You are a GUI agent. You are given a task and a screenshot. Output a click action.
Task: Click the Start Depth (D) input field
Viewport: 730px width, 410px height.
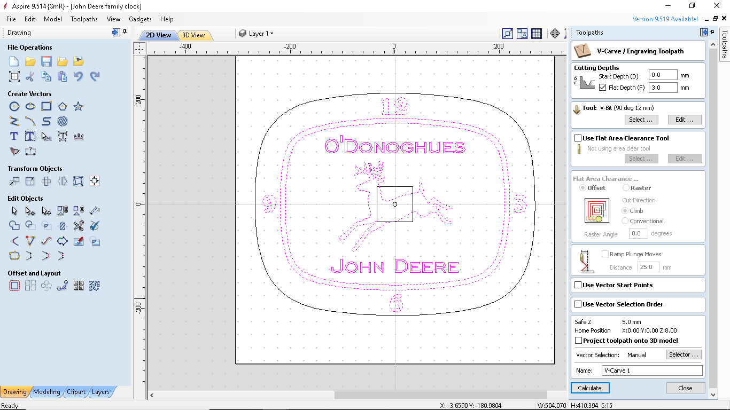tap(663, 75)
